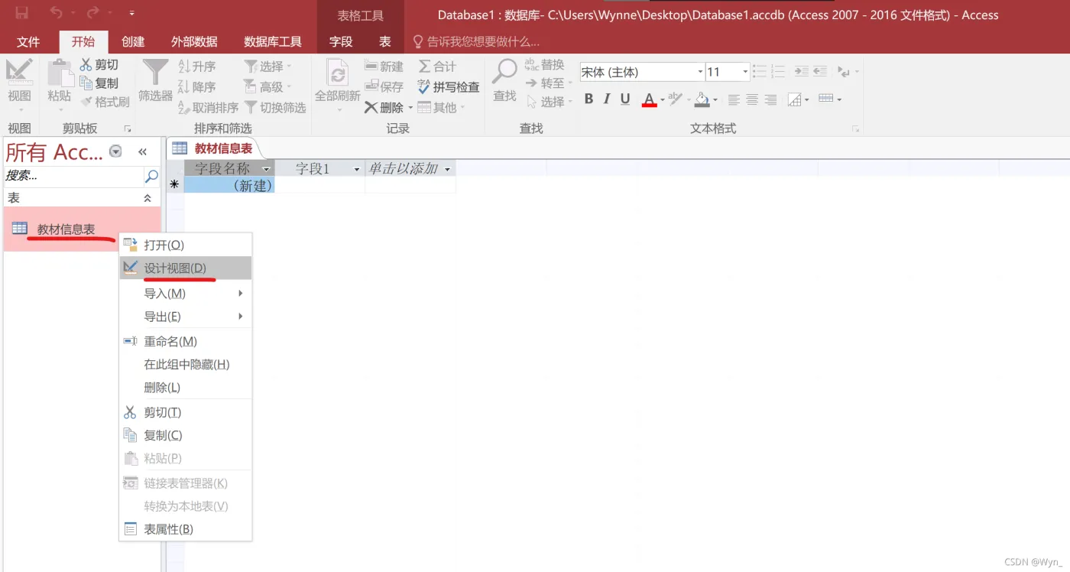Click 新建 (New record) in ribbon
This screenshot has width=1070, height=572.
(384, 67)
